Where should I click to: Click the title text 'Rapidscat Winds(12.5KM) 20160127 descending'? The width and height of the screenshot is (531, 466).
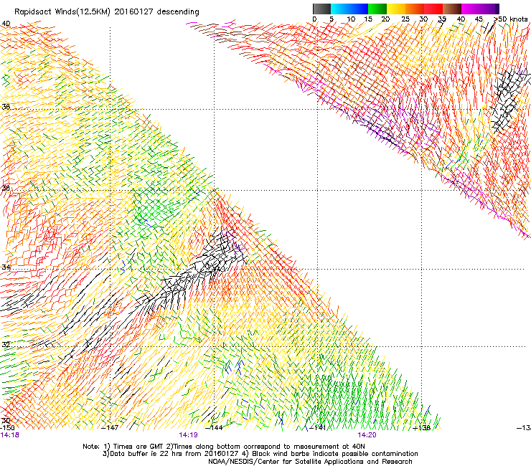(107, 11)
